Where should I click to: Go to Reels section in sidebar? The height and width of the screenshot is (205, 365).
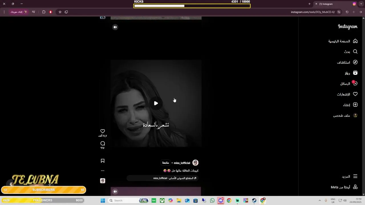[351, 73]
